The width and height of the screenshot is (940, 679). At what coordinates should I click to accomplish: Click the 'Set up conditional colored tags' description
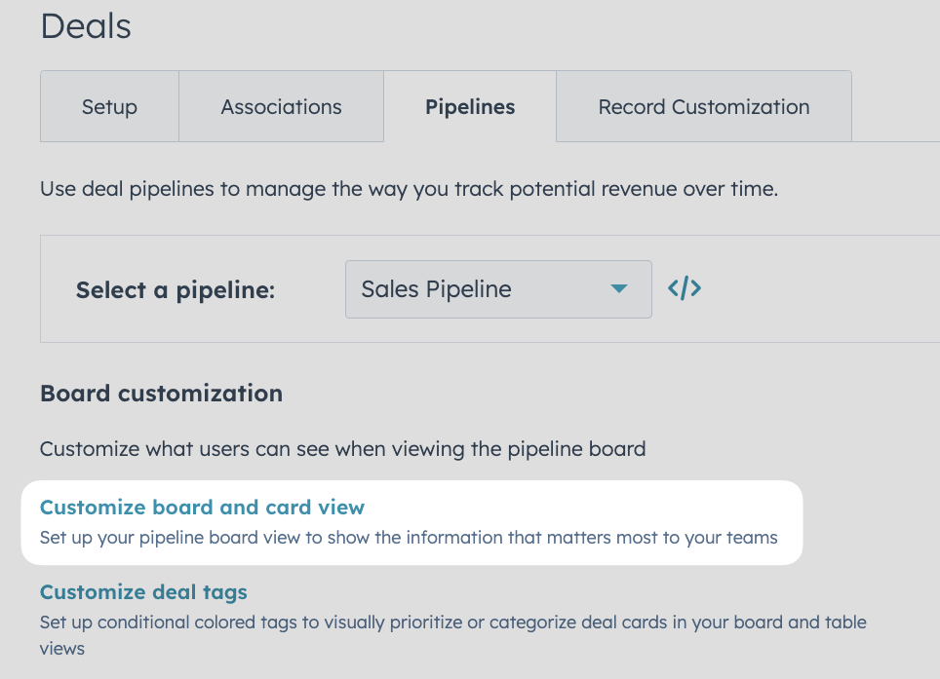[x=453, y=635]
